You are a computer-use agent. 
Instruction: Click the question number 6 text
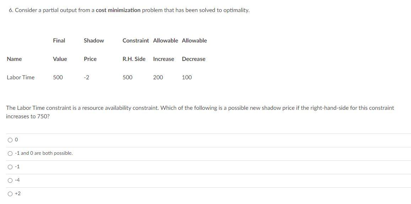[10, 10]
